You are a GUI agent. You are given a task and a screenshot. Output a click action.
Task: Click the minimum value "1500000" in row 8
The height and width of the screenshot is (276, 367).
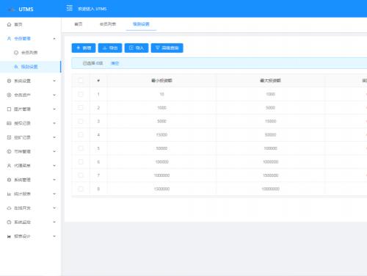click(x=161, y=189)
